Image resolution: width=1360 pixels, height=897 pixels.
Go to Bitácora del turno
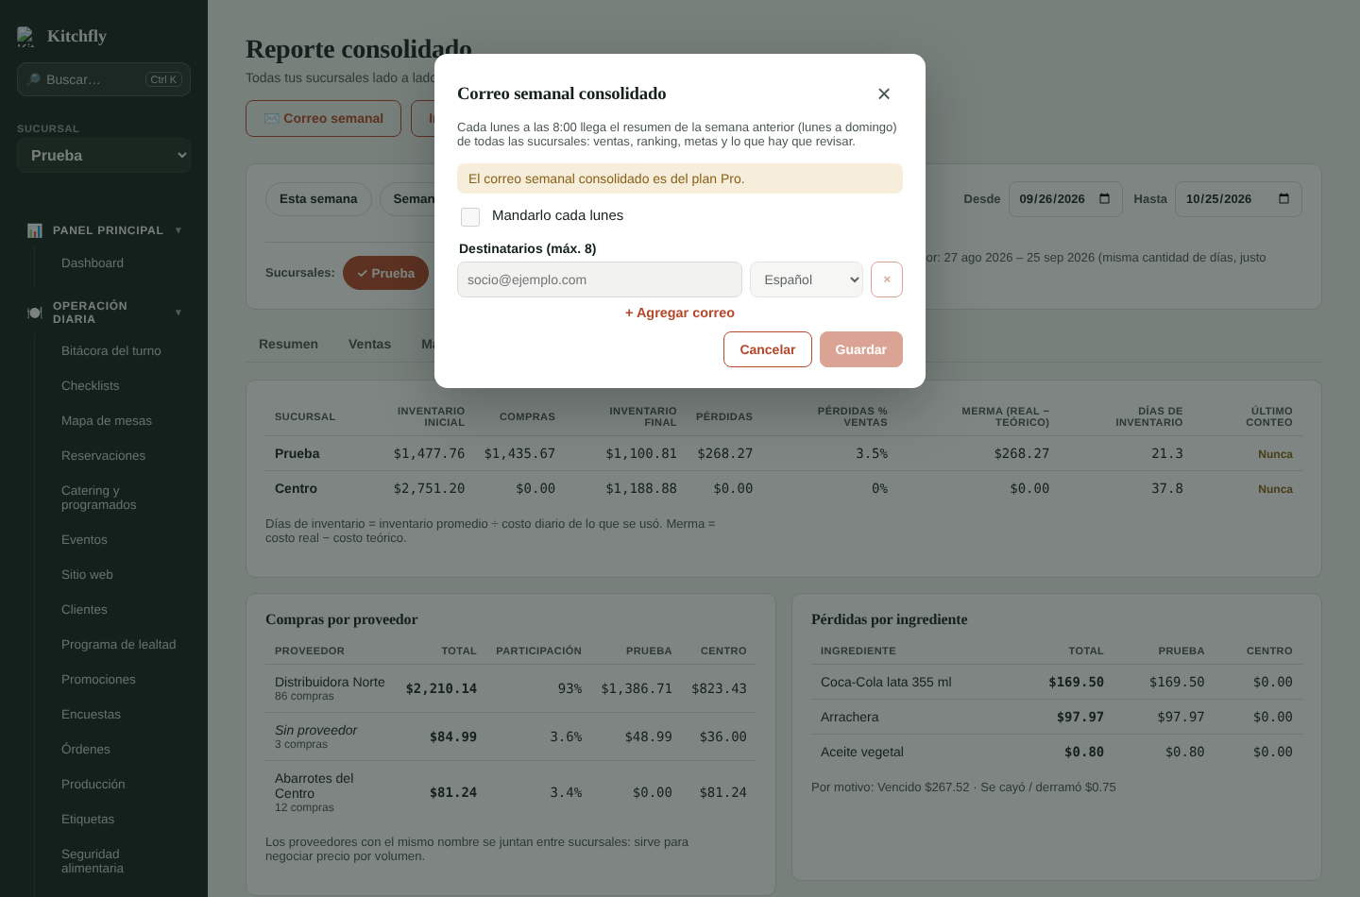[111, 350]
